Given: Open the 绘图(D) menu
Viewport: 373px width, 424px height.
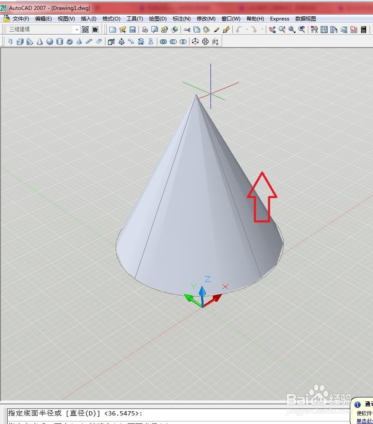Looking at the screenshot, I should point(158,19).
